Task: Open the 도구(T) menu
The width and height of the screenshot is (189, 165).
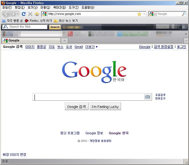Action: pos(74,7)
